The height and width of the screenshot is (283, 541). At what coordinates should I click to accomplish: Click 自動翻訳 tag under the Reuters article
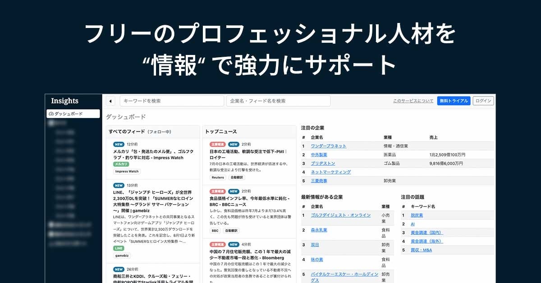(x=237, y=178)
